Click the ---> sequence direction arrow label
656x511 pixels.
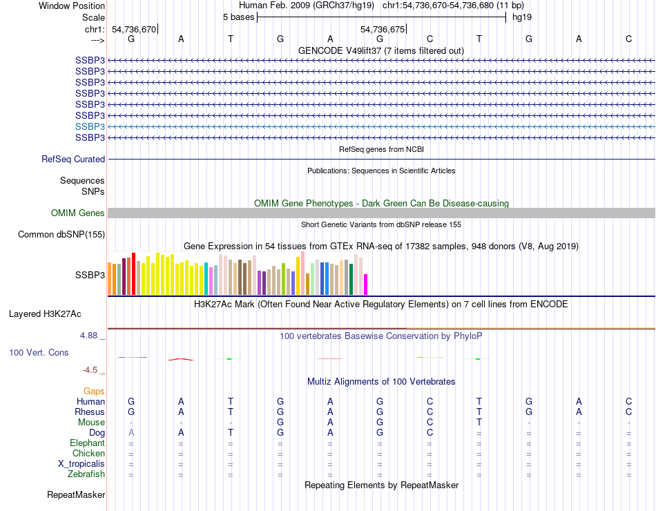(98, 40)
